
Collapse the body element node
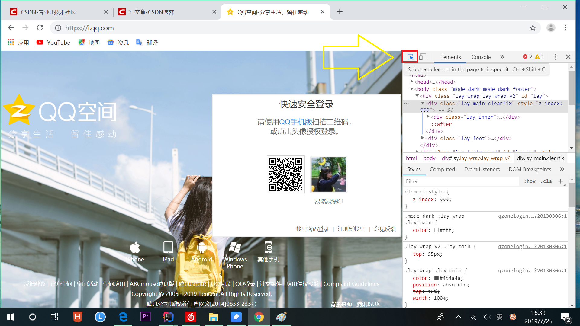click(411, 89)
